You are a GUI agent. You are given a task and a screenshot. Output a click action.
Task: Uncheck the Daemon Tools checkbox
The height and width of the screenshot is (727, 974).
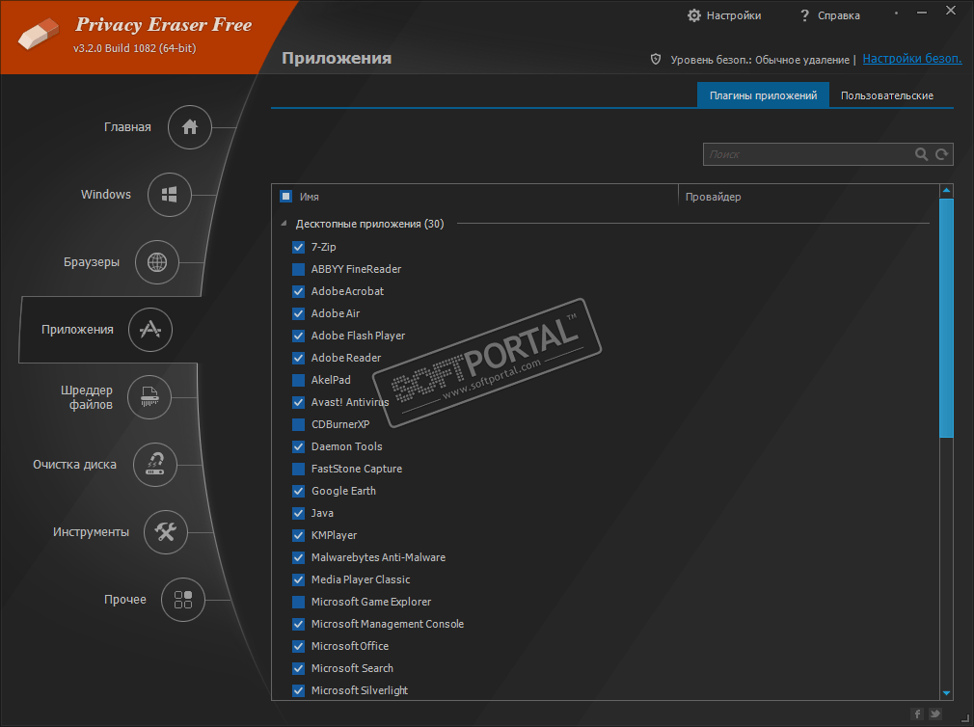(x=298, y=446)
